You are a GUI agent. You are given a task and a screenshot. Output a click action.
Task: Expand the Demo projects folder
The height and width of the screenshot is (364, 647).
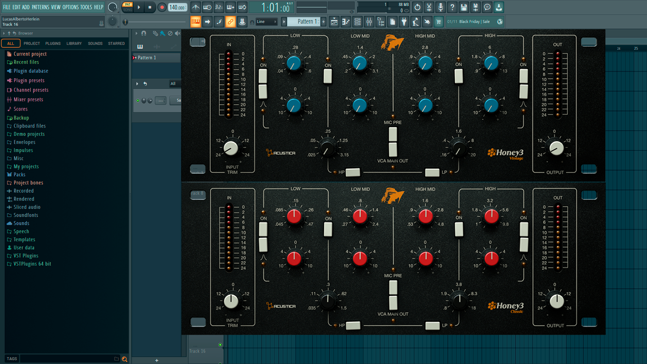click(x=29, y=134)
